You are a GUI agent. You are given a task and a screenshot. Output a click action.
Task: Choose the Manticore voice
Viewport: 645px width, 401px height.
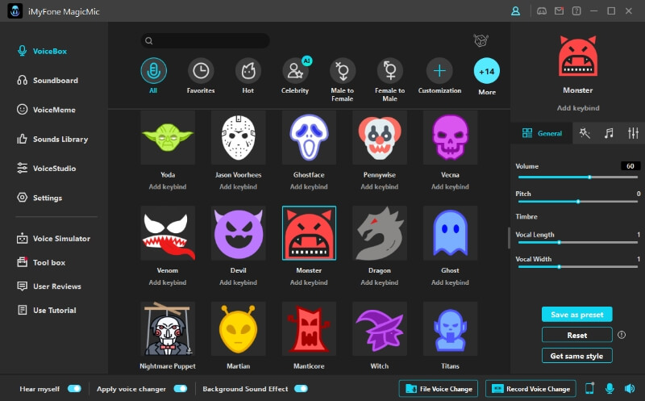[309, 329]
